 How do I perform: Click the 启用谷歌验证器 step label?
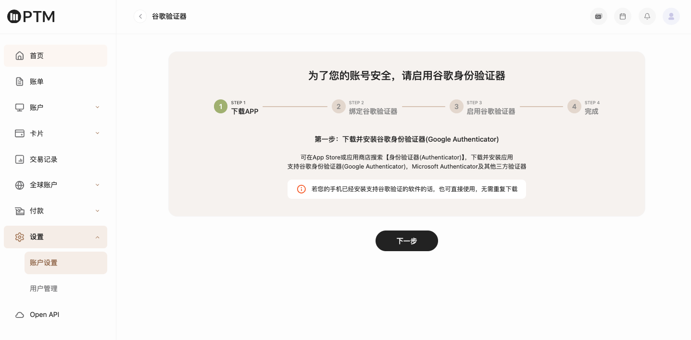tap(491, 111)
